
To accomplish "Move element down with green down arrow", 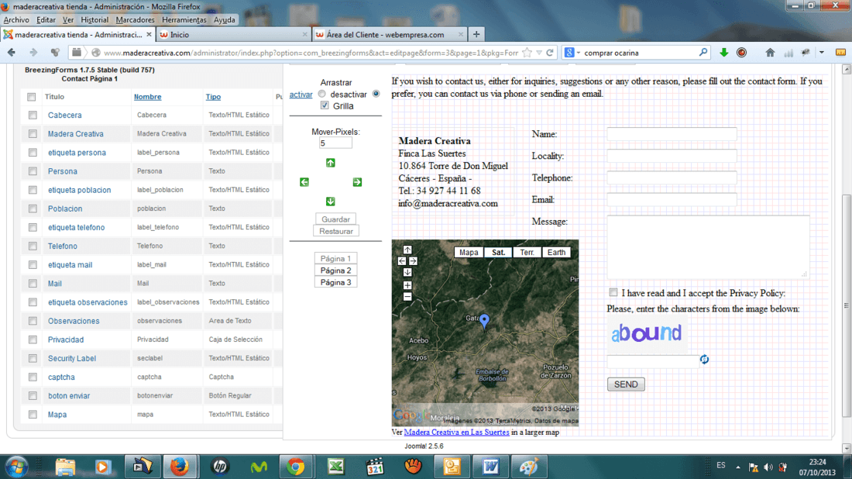I will click(331, 202).
